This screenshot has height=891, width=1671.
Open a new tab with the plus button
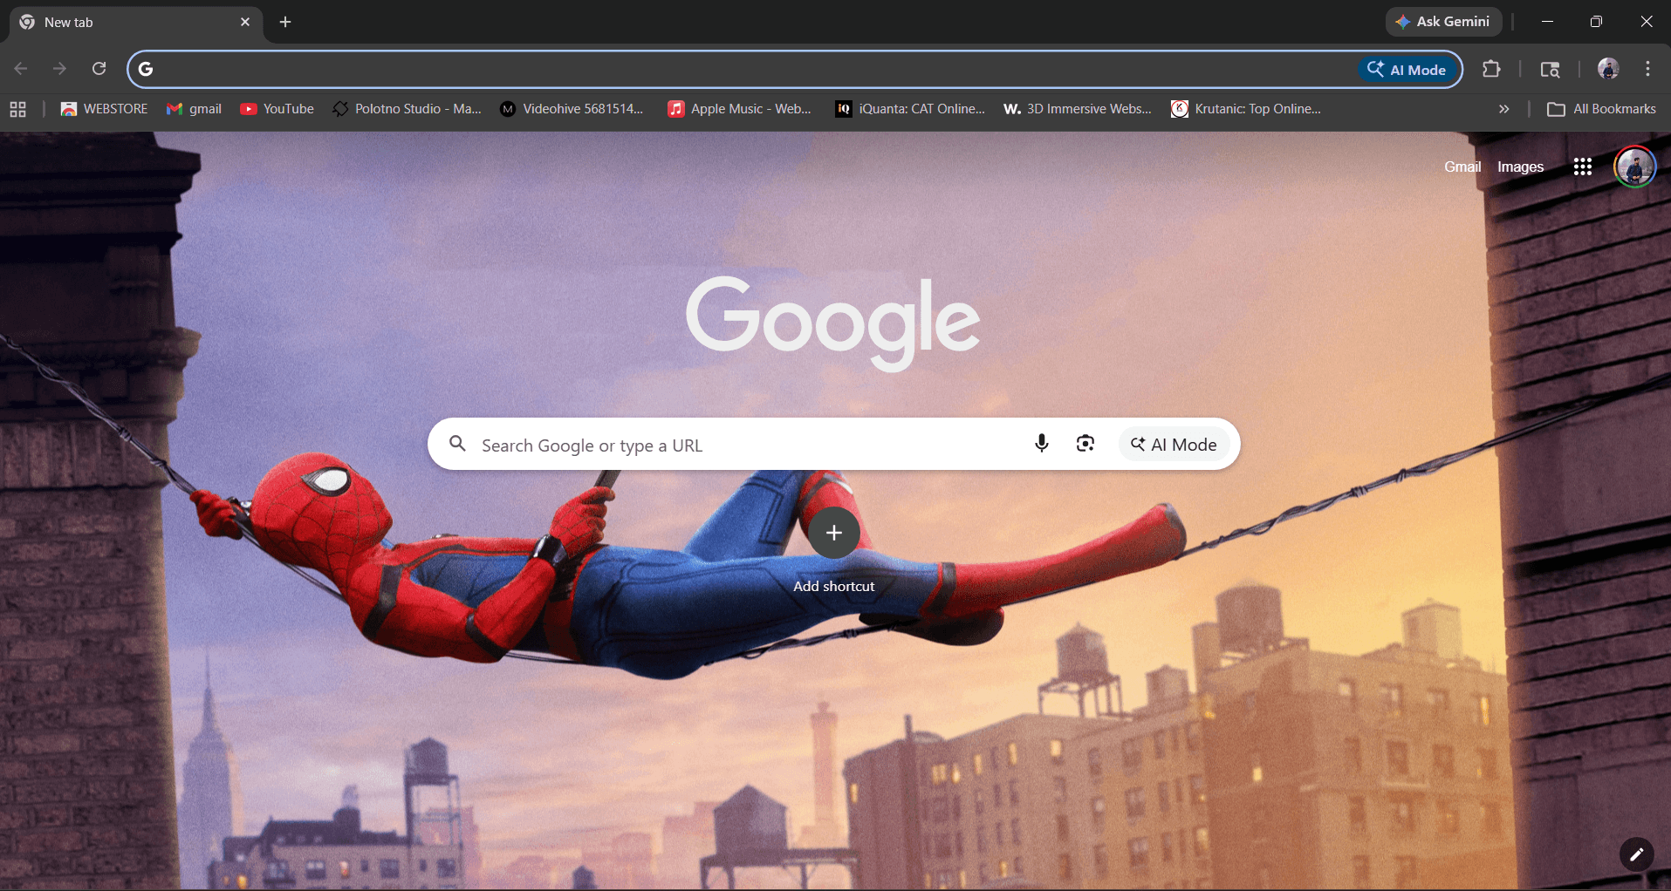pyautogui.click(x=285, y=22)
